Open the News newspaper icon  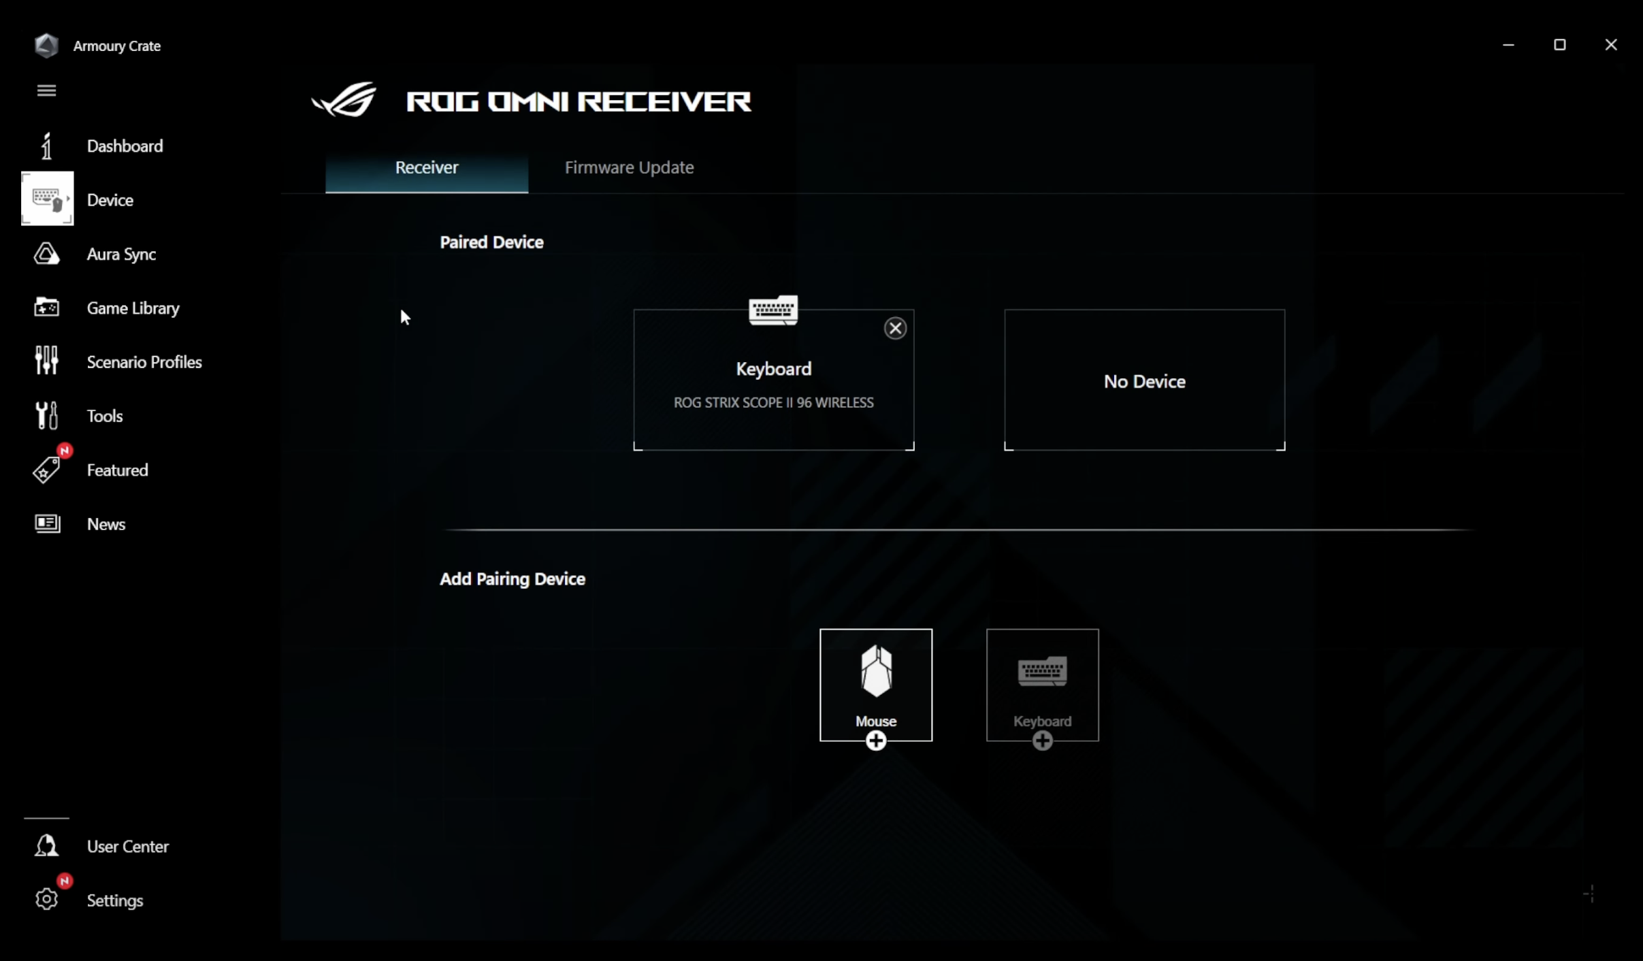click(x=47, y=523)
